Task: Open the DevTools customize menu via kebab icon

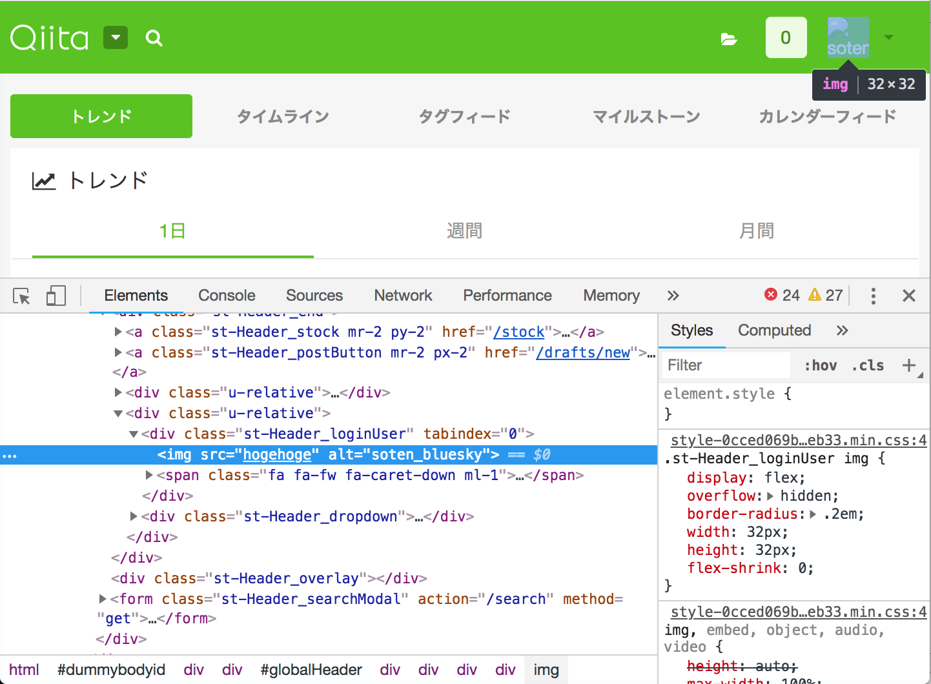Action: [873, 295]
